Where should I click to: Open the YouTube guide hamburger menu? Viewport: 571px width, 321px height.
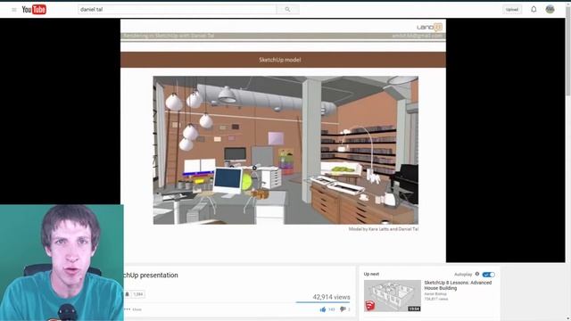point(14,10)
